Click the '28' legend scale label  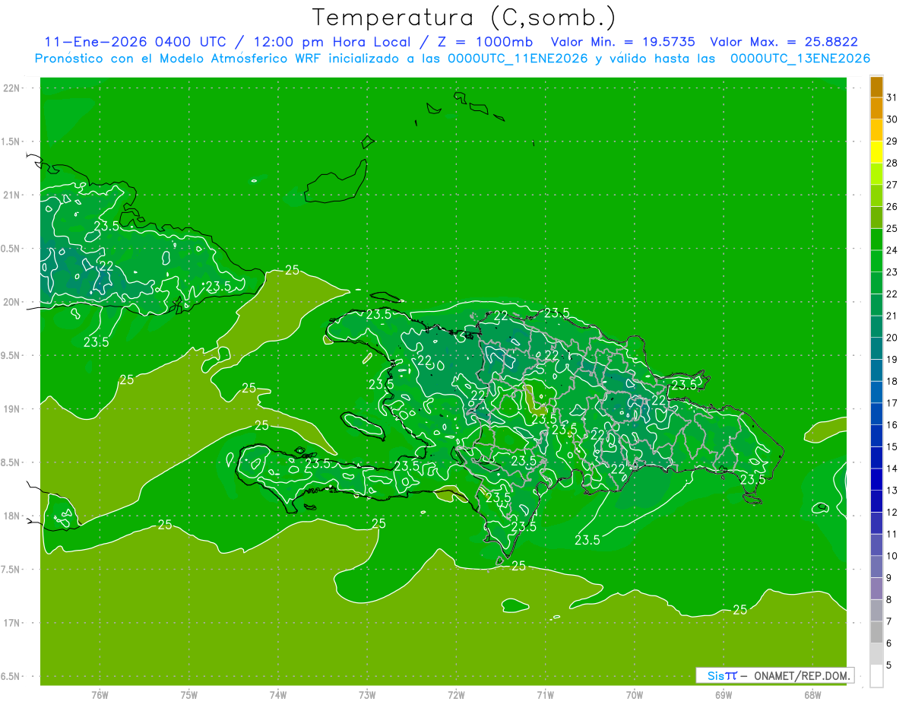tap(892, 163)
